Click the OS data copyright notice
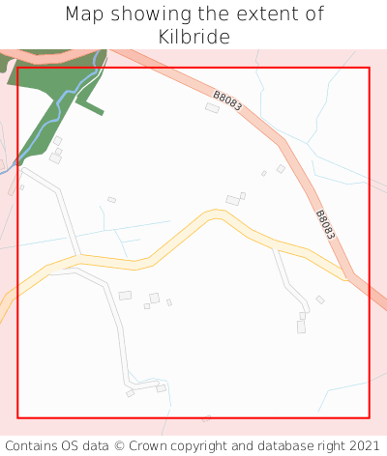Image resolution: width=387 pixels, height=456 pixels. (x=193, y=446)
